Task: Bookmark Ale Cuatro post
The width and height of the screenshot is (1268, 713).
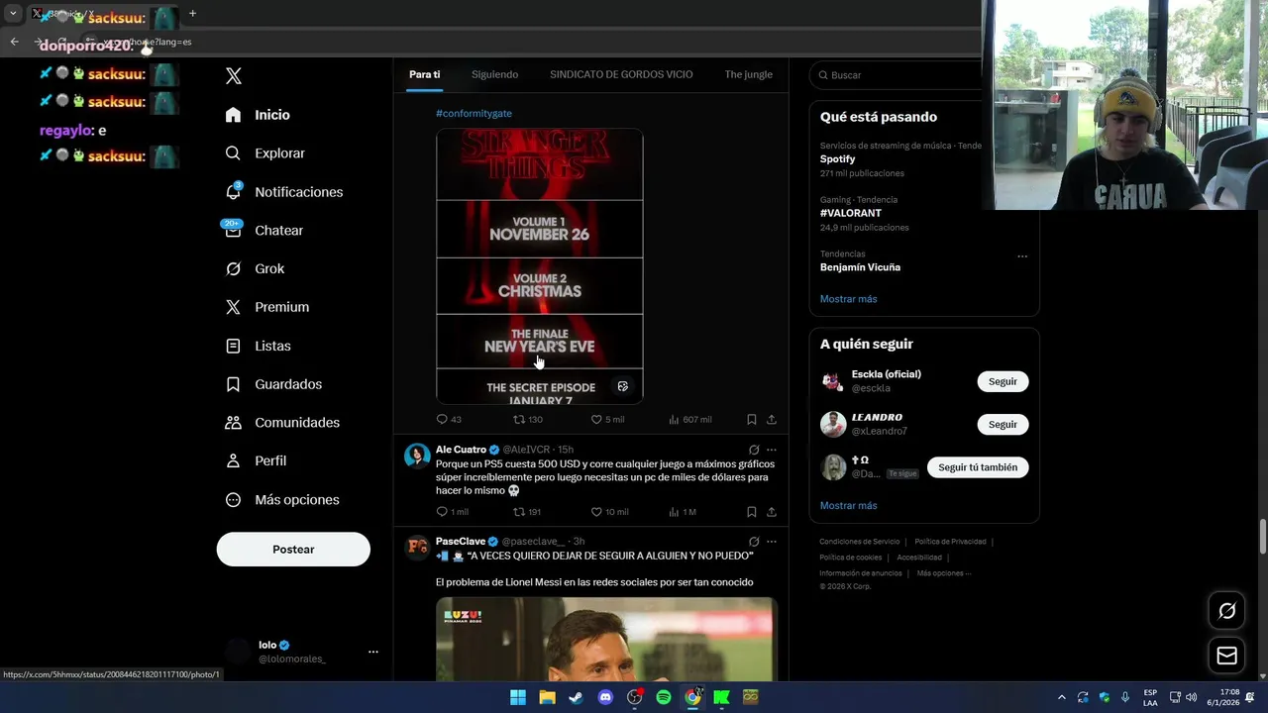Action: [751, 512]
